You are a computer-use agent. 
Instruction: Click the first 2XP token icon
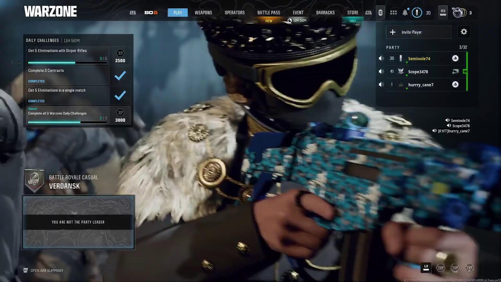point(441,268)
